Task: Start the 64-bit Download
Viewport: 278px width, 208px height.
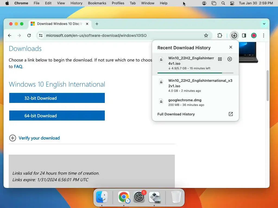Action: (57, 116)
